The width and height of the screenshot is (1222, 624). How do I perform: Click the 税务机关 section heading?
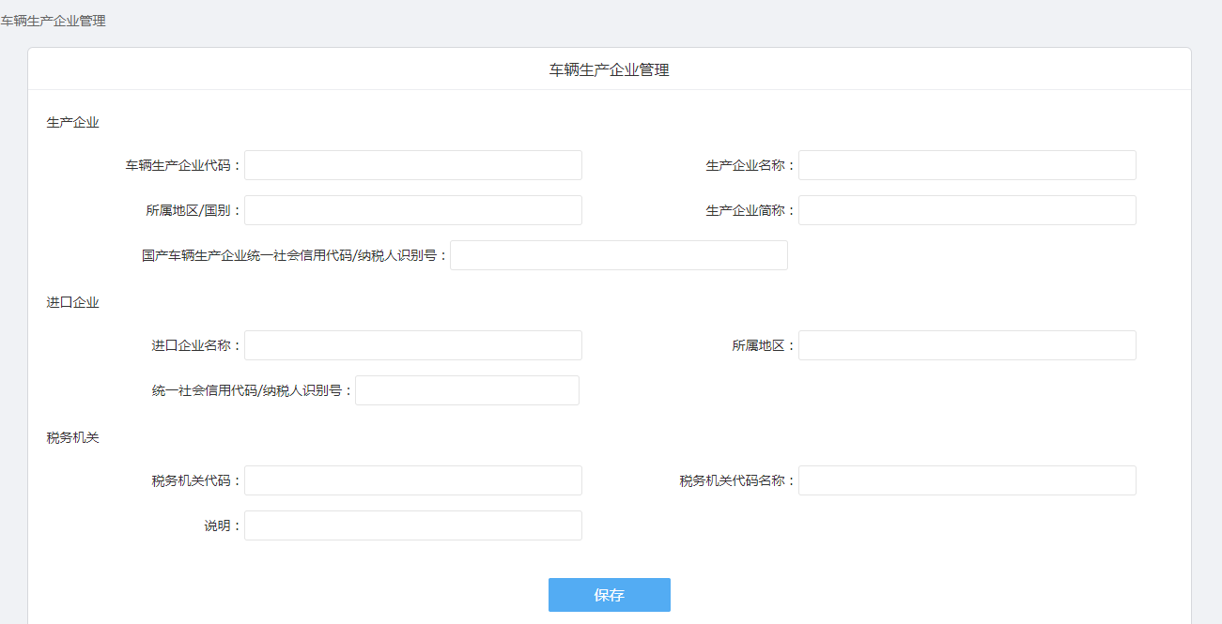72,437
